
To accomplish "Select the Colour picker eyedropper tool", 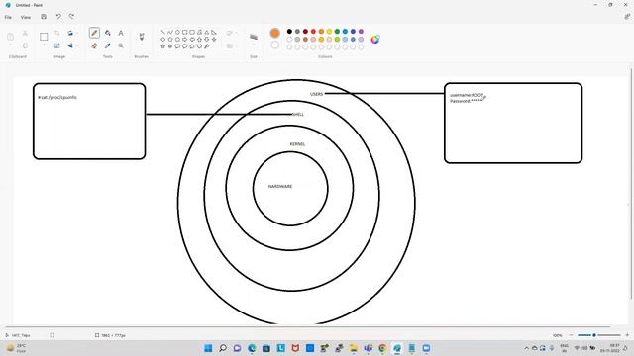I will point(108,45).
